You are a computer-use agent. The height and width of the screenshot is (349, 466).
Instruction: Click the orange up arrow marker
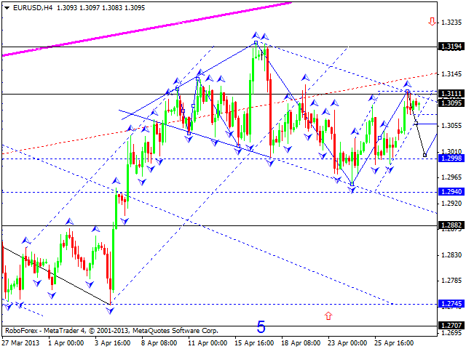pyautogui.click(x=328, y=316)
